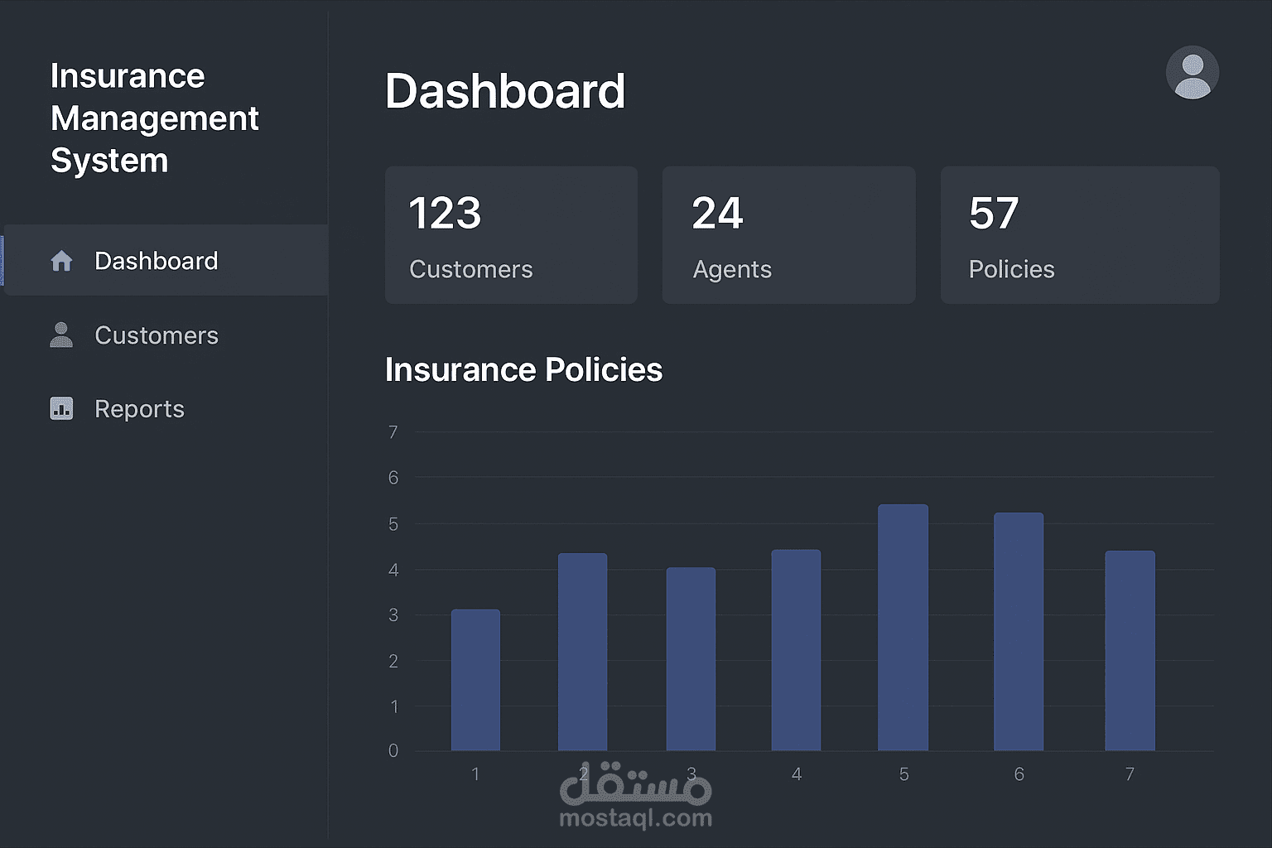
Task: Click the Dashboard page heading
Action: 505,91
